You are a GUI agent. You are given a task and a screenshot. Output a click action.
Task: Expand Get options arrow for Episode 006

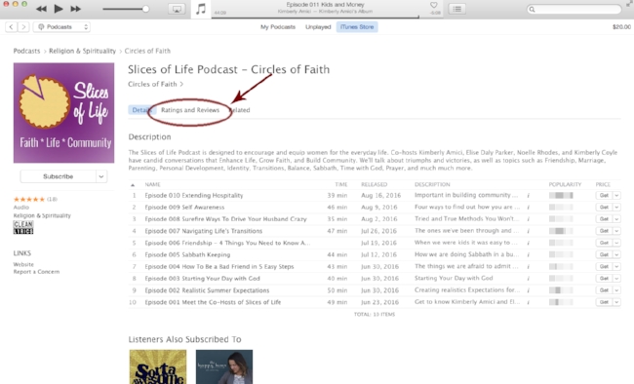[616, 243]
